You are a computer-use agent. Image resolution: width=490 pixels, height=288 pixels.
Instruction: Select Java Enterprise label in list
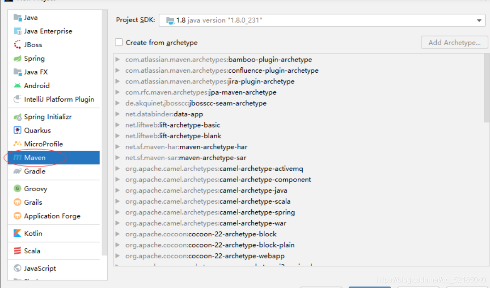click(48, 31)
